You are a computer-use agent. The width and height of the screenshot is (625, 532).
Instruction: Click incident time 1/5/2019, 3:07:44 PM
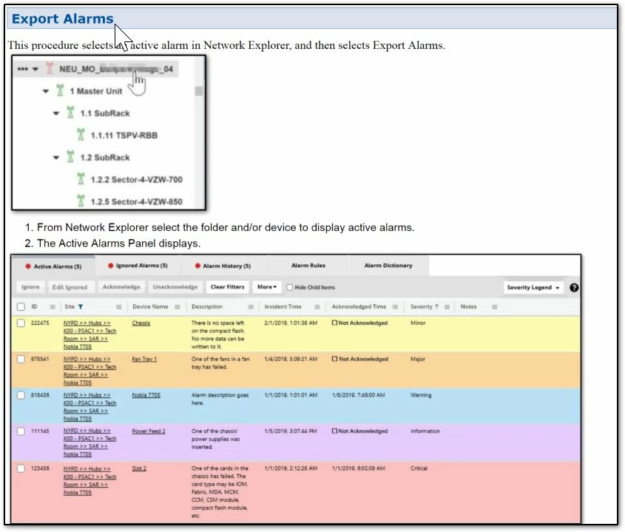pyautogui.click(x=291, y=431)
